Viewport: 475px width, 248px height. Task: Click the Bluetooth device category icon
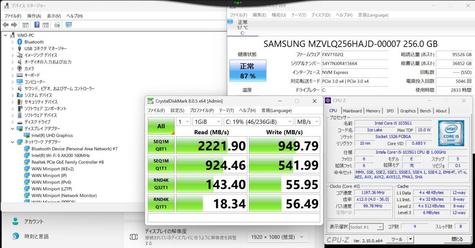pos(19,42)
